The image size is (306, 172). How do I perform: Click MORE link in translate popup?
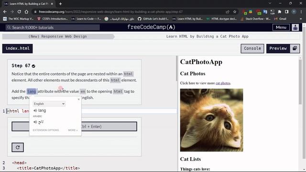[x=73, y=130]
